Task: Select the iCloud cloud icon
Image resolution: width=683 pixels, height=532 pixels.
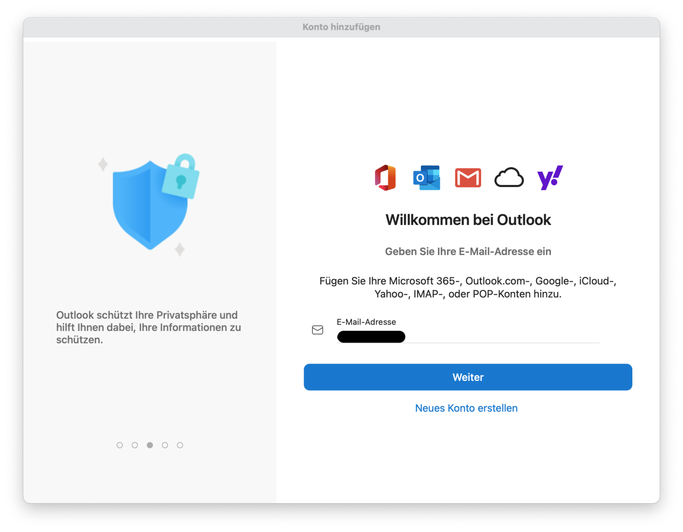Action: tap(509, 178)
